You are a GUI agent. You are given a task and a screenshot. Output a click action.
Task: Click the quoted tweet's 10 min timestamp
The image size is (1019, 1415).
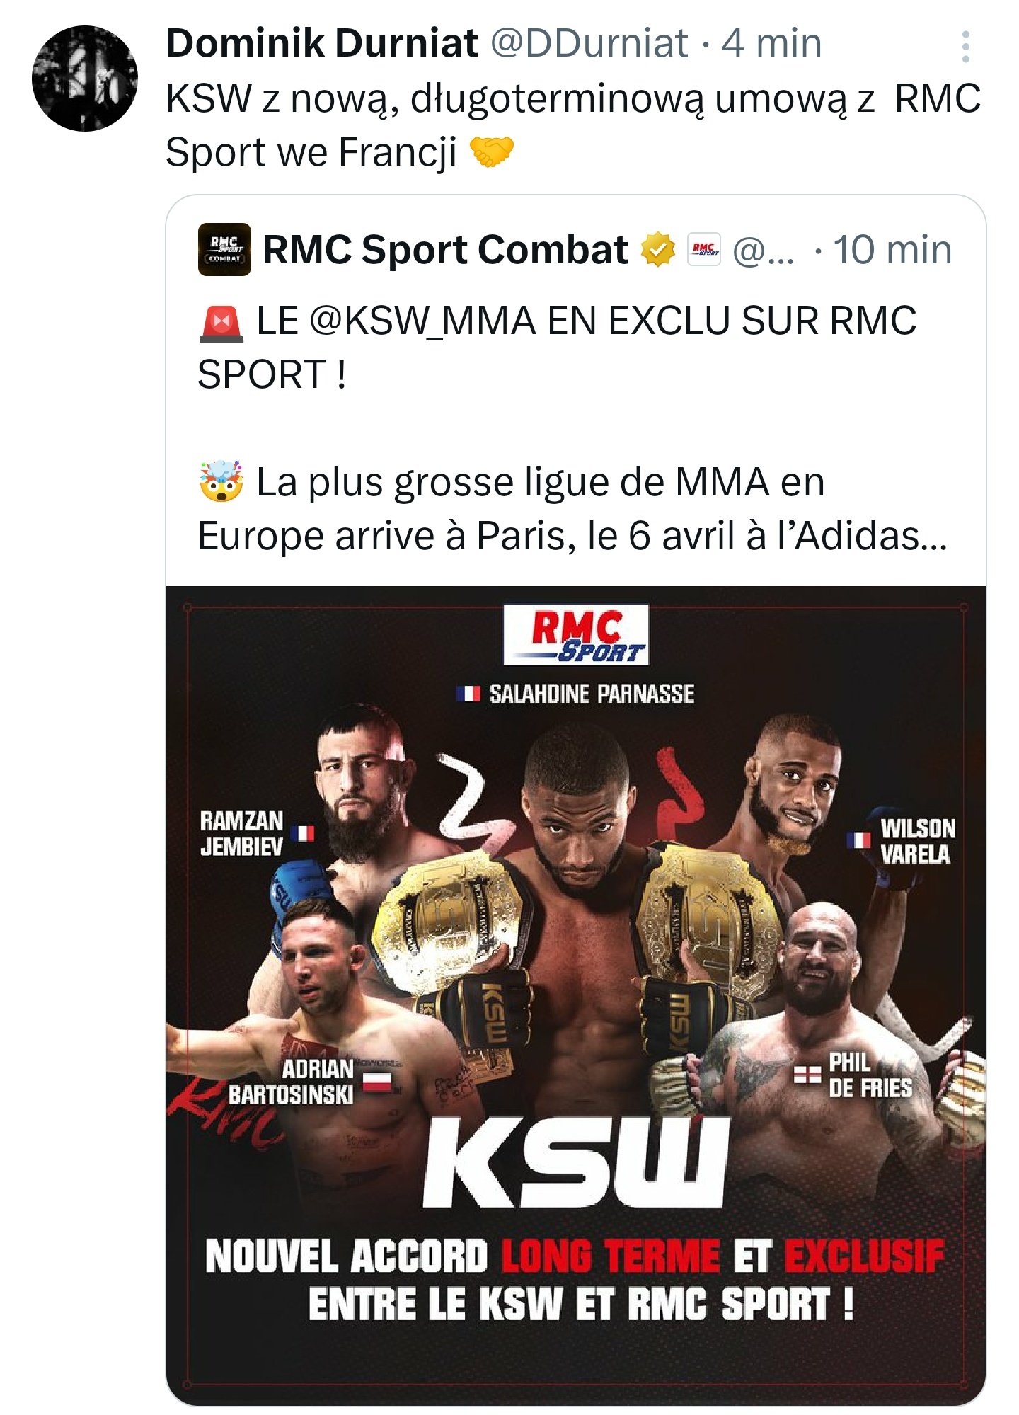pyautogui.click(x=892, y=250)
